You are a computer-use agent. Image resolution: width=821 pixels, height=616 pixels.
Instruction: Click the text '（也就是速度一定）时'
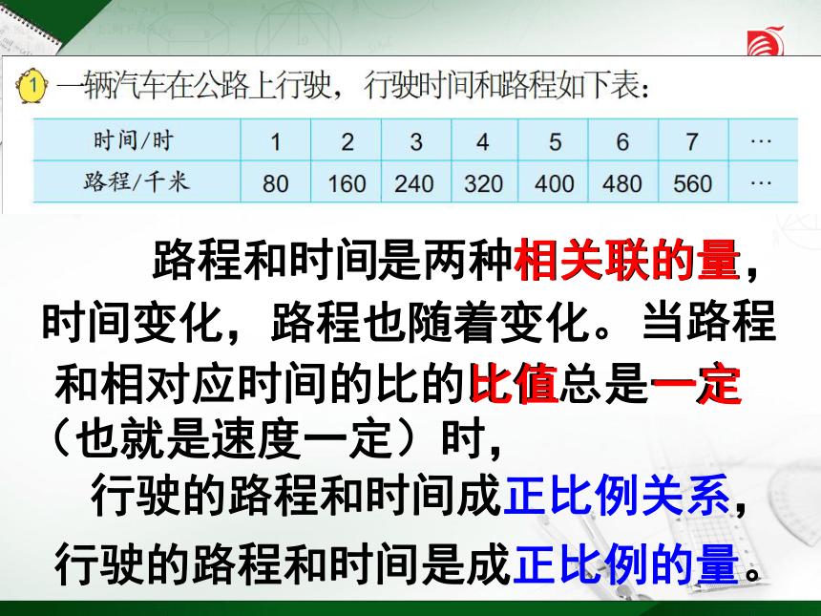coord(268,439)
